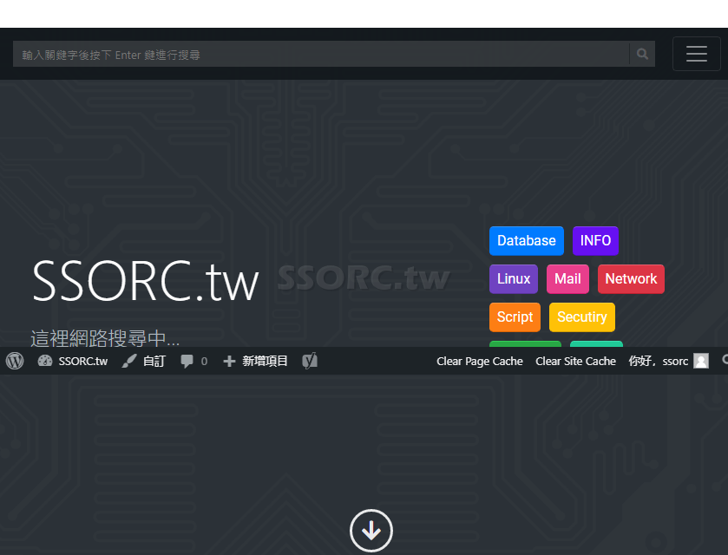Select the Mail category tag
This screenshot has width=728, height=555.
tap(567, 279)
